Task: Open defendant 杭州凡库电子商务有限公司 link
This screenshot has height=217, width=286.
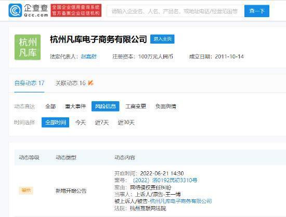Action: tap(181, 201)
